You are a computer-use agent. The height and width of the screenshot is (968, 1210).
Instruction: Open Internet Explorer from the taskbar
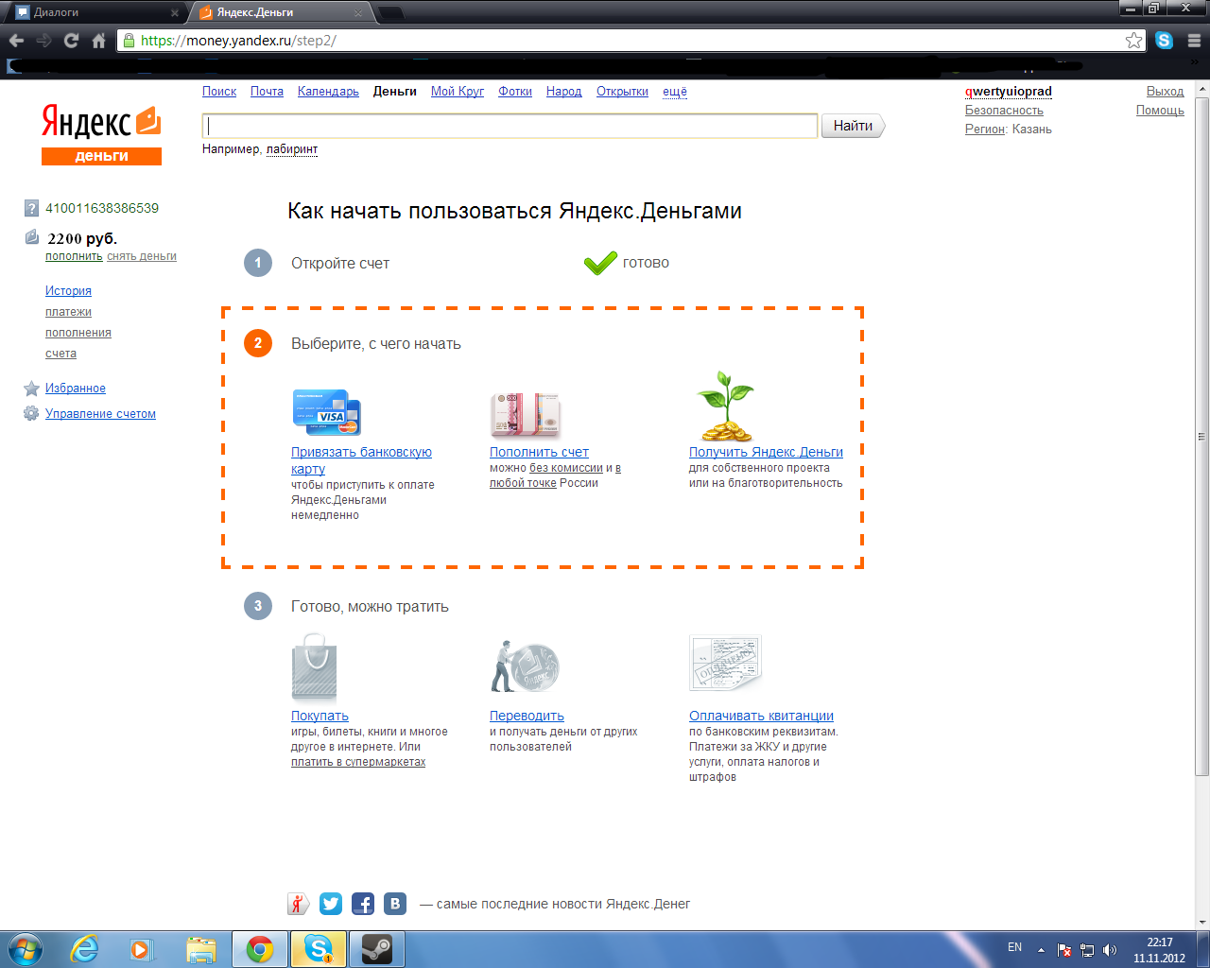coord(85,949)
